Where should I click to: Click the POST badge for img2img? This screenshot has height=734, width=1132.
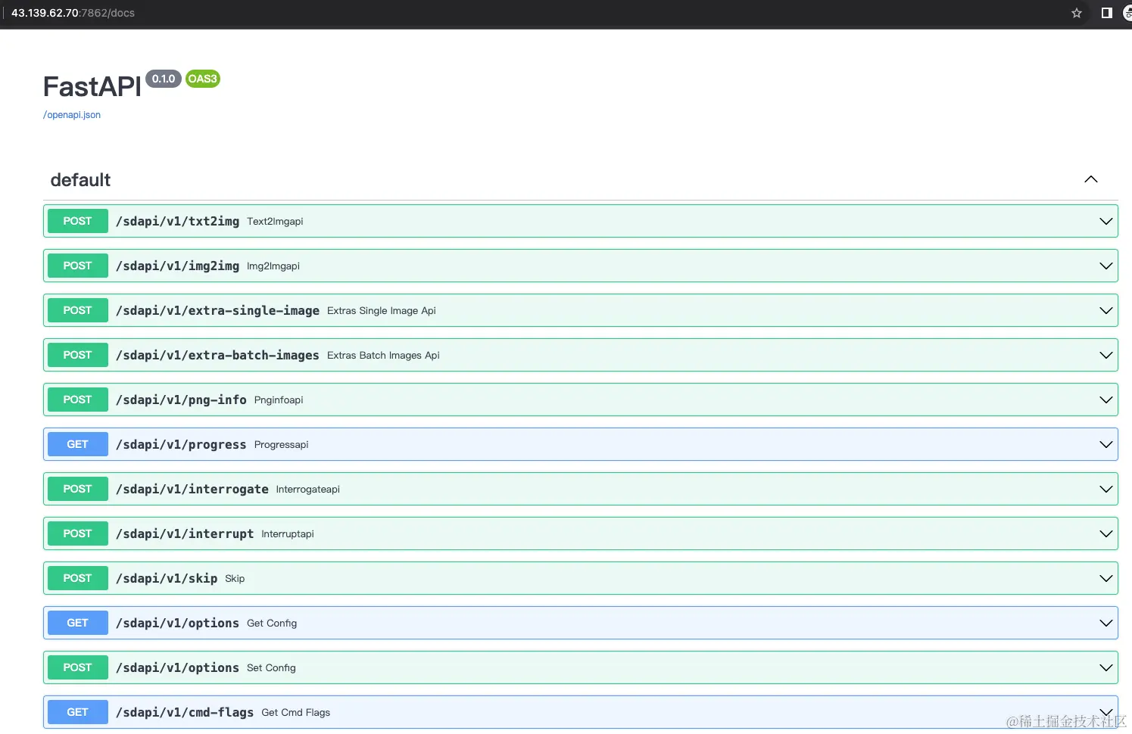coord(77,266)
